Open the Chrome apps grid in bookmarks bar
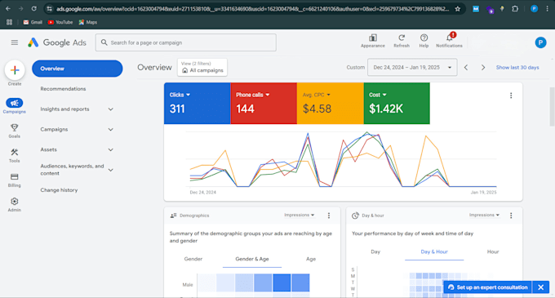Image resolution: width=555 pixels, height=298 pixels. [x=9, y=22]
